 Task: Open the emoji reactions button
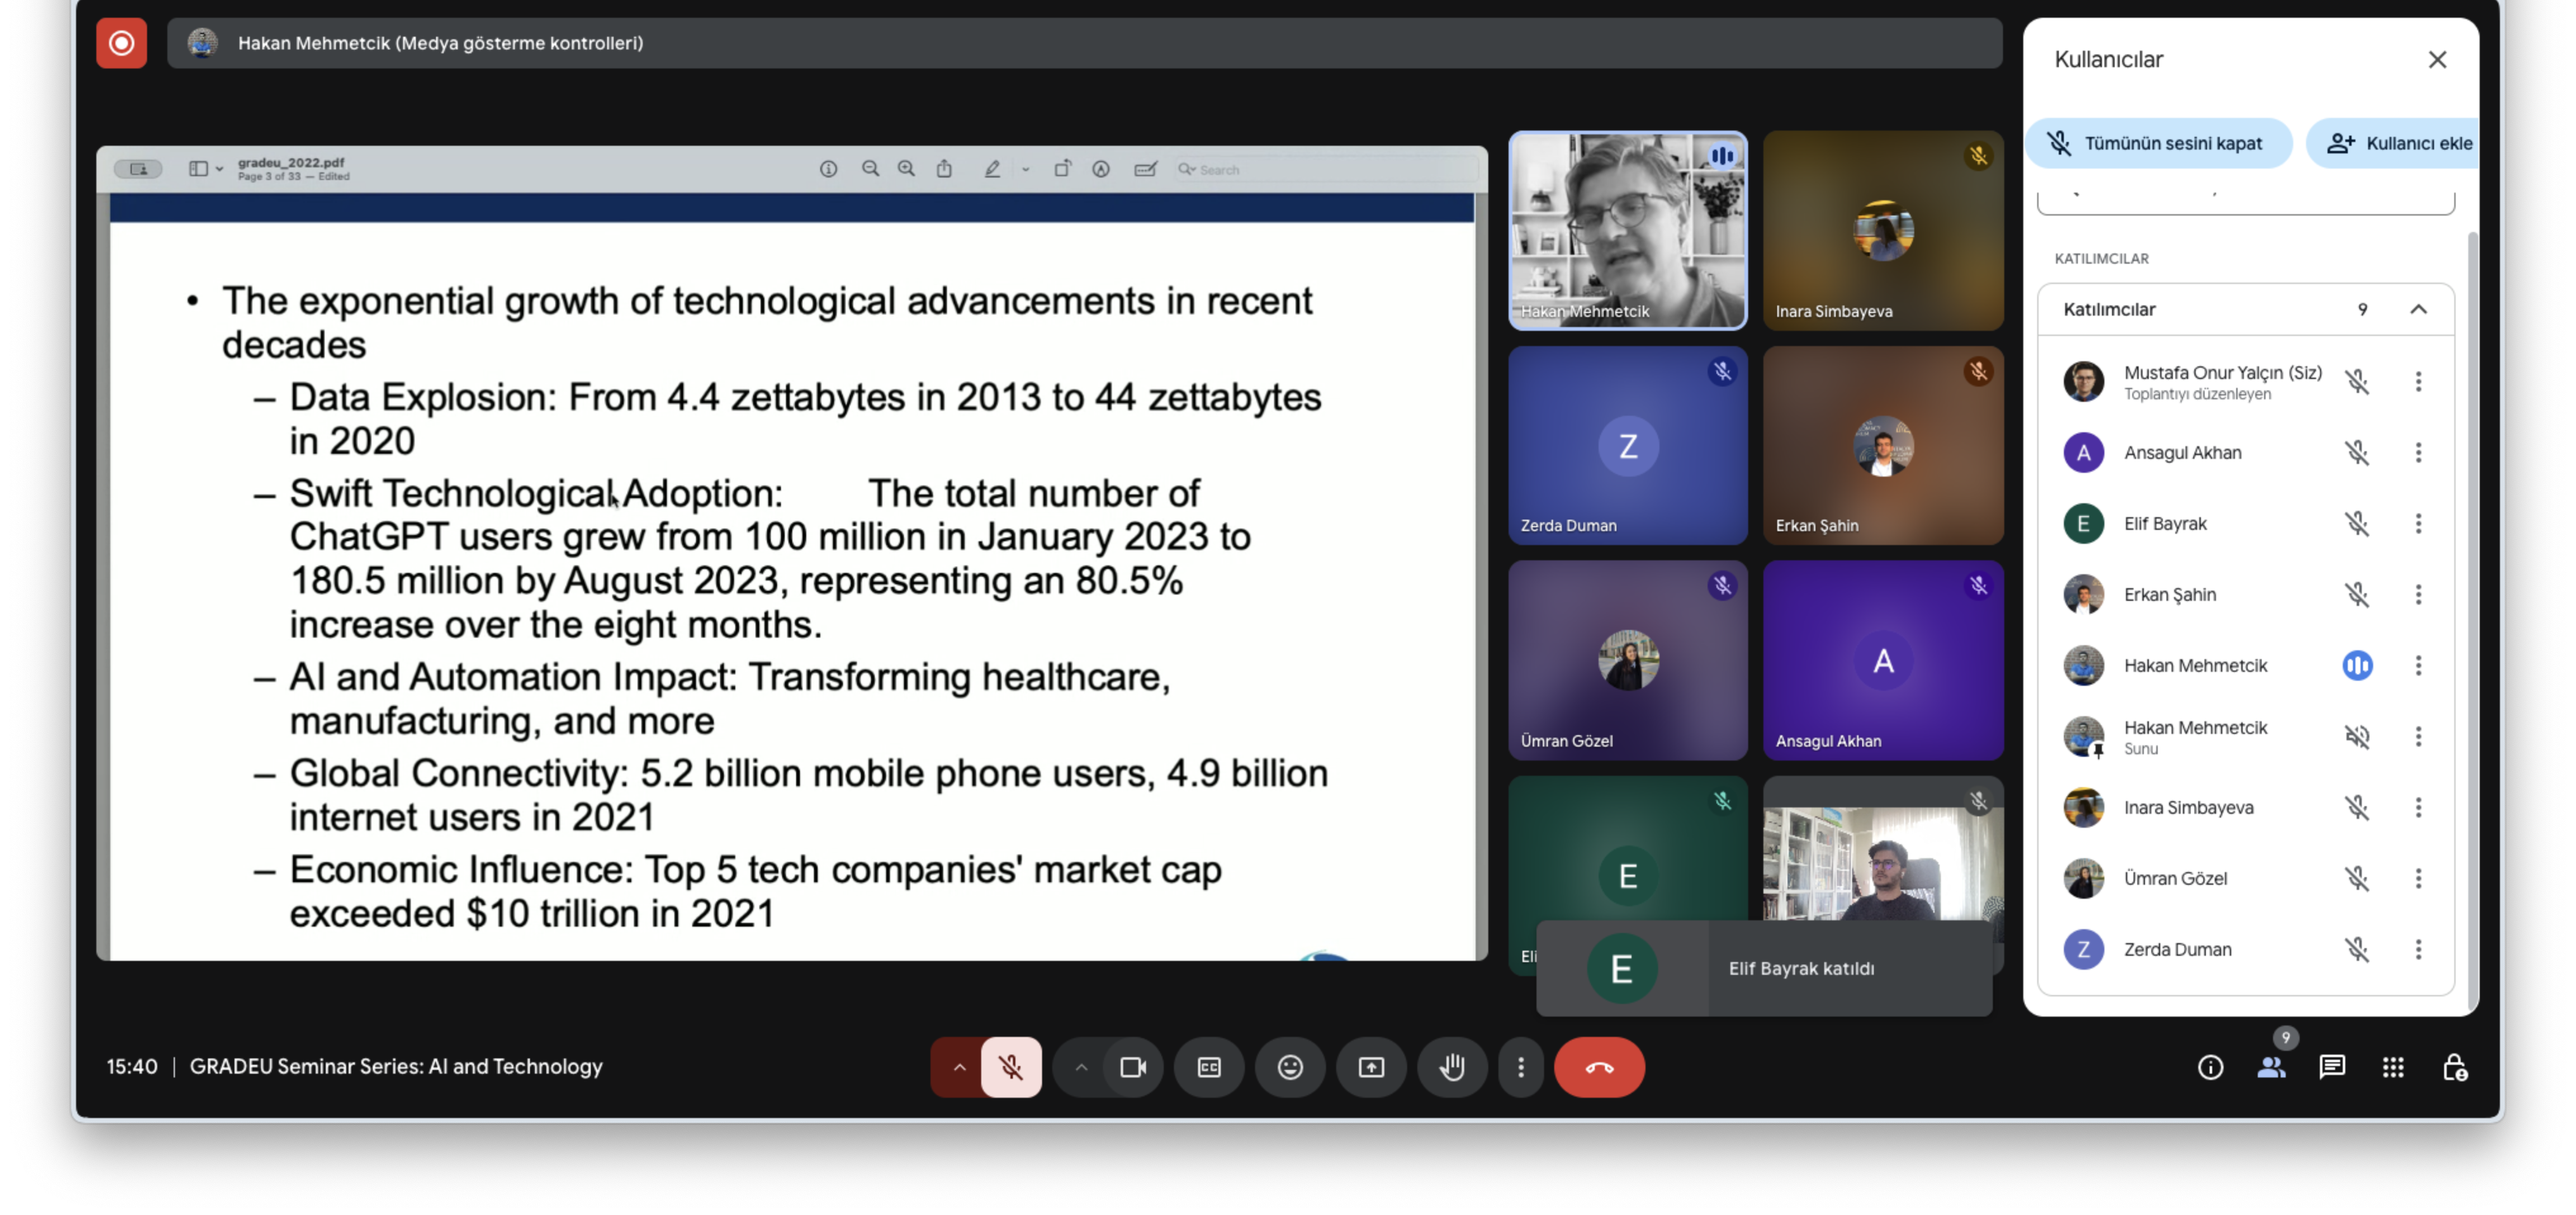point(1290,1067)
